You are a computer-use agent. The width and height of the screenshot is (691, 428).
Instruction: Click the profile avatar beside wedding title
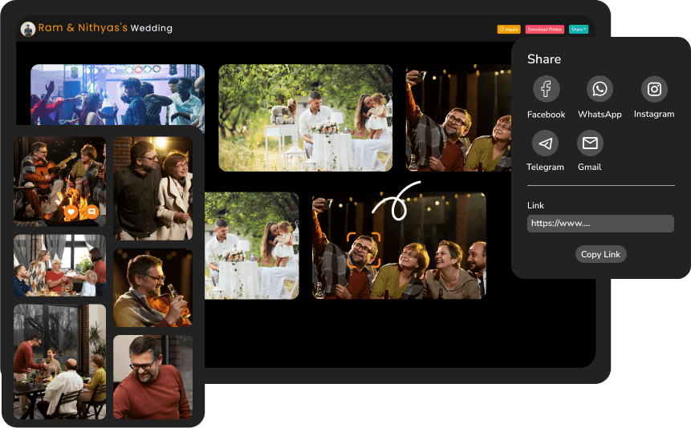[x=28, y=29]
